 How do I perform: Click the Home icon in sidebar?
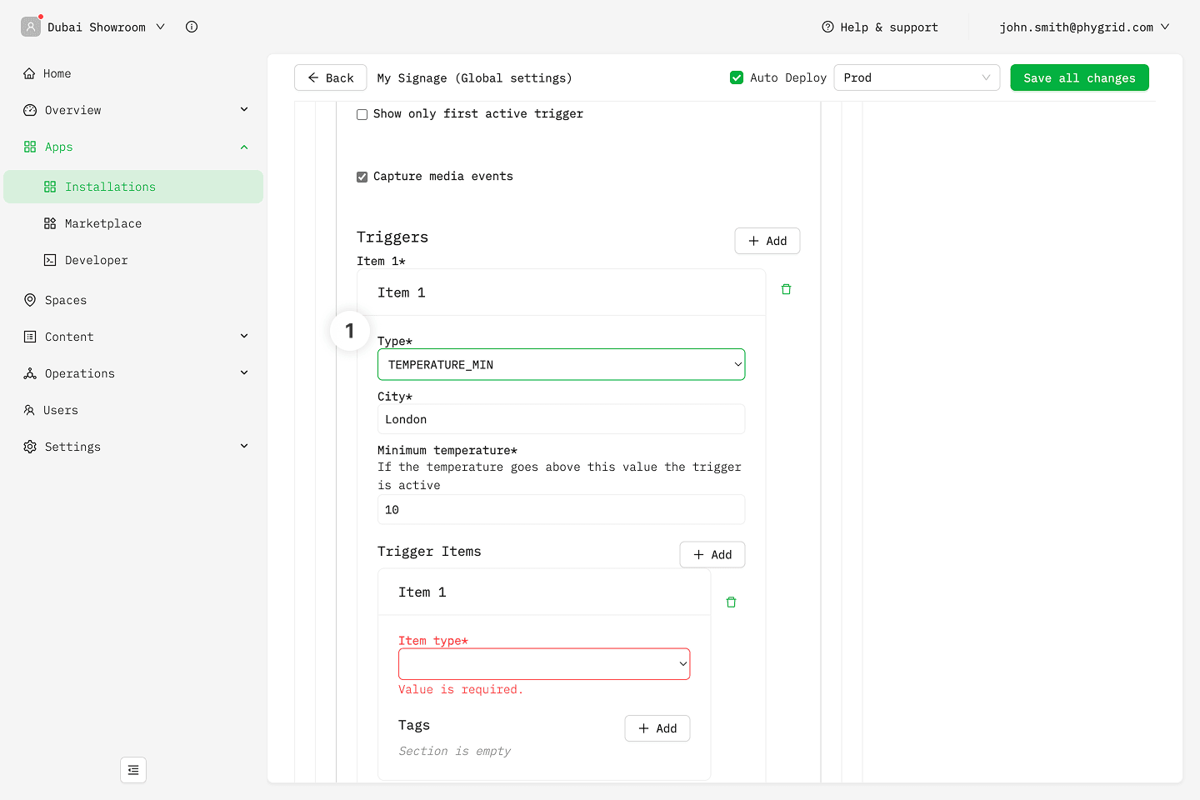(x=30, y=73)
